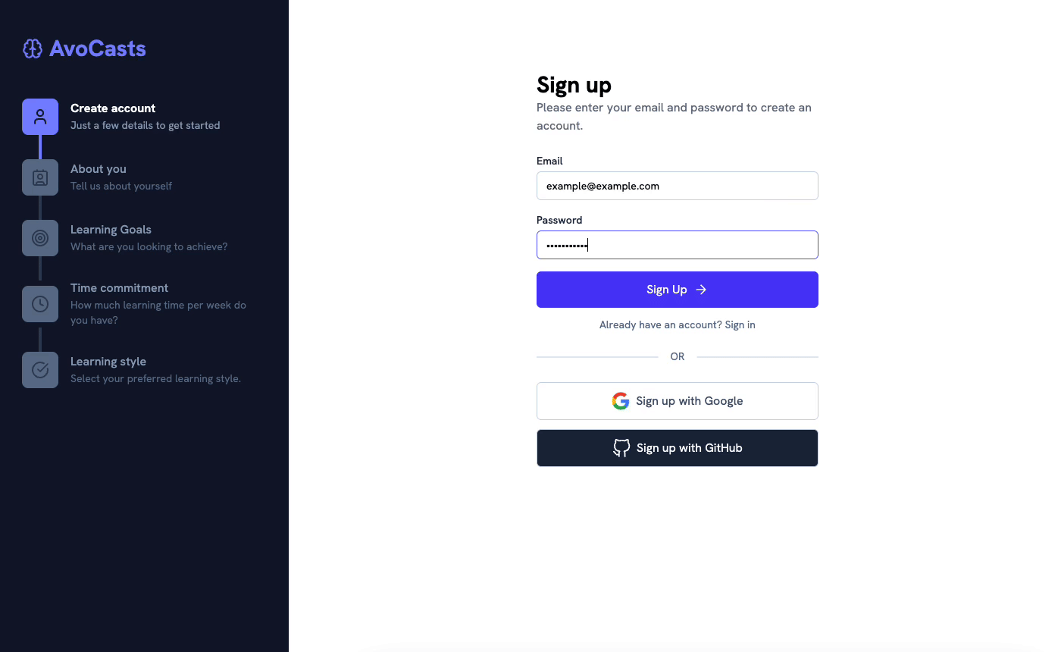Click the Google logo icon

pyautogui.click(x=621, y=401)
